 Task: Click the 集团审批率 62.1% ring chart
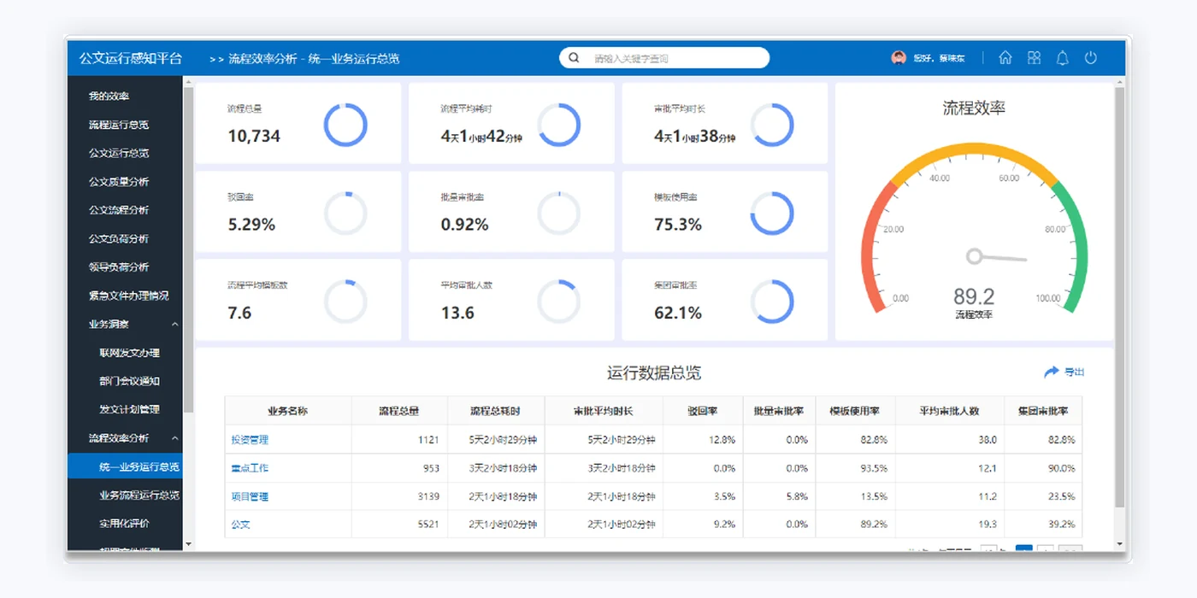(772, 302)
